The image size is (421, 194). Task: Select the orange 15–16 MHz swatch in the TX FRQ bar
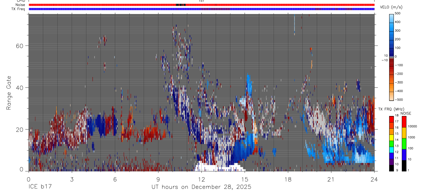pyautogui.click(x=392, y=132)
